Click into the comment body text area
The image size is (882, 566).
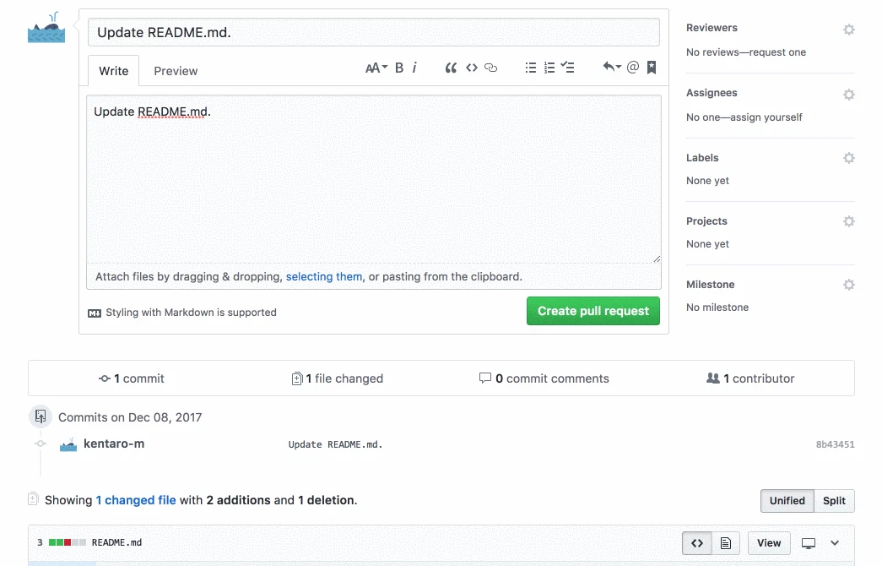coord(374,179)
